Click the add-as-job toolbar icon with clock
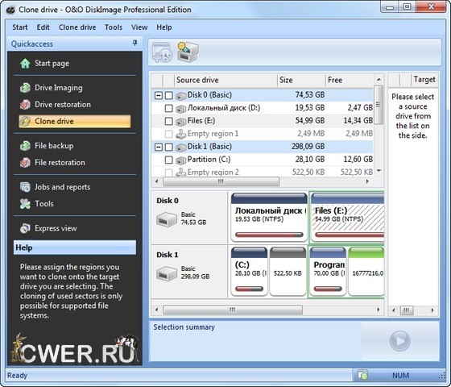451x387 pixels. [x=162, y=52]
